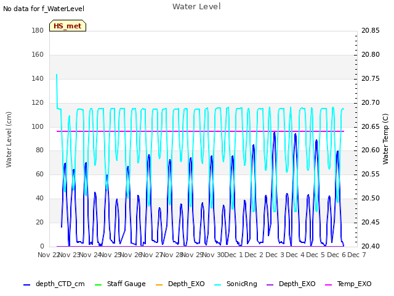Click the 'Water Temp (C)' axis title
The image size is (394, 296).
[x=385, y=139]
